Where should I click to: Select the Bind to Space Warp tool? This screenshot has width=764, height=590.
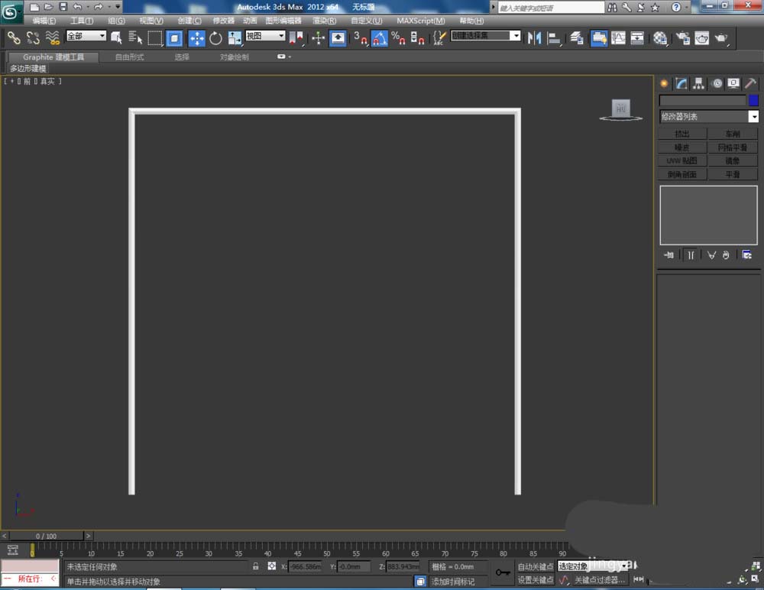(52, 38)
